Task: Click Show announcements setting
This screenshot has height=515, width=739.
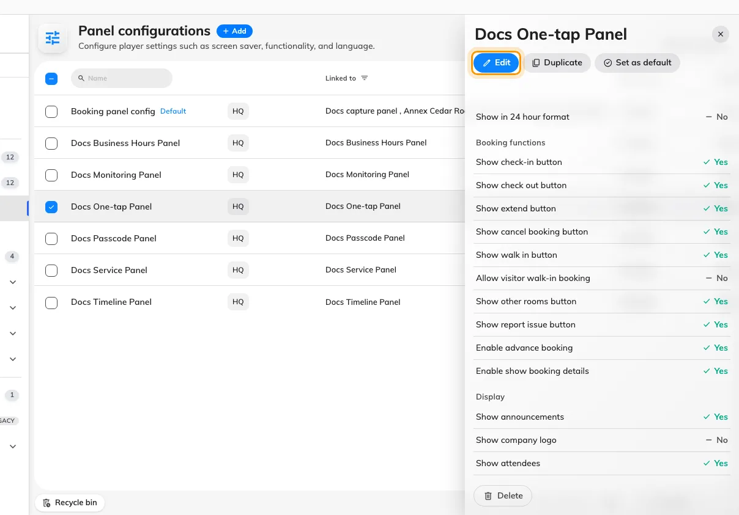Action: click(x=602, y=417)
